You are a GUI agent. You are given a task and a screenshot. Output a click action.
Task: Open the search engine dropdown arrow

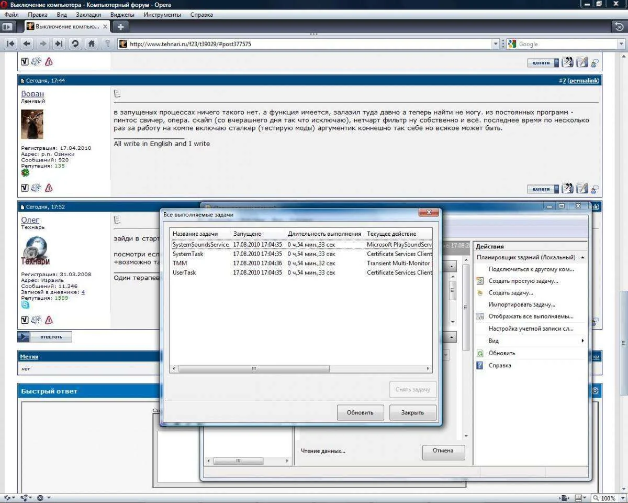621,44
